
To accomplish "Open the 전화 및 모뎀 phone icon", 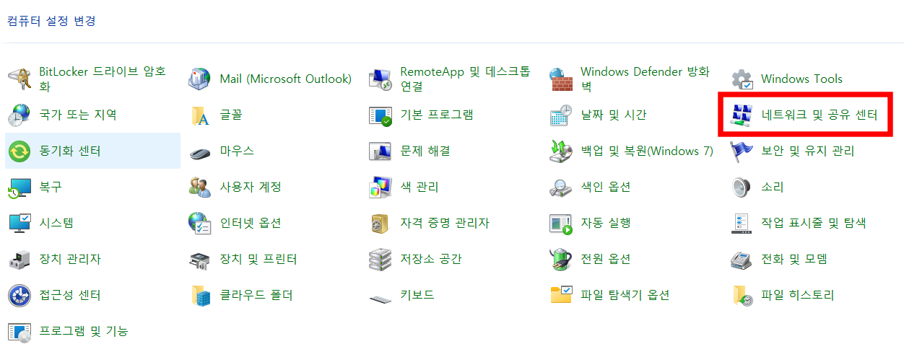I will pos(742,259).
